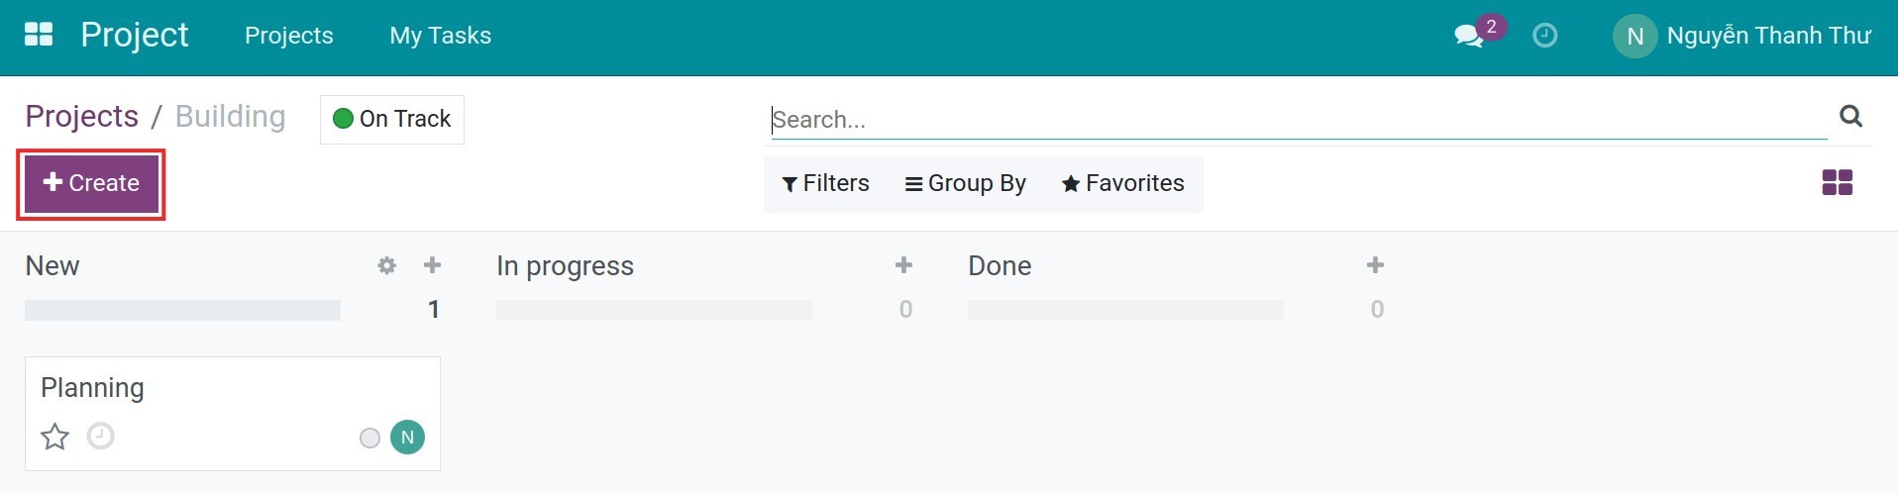The image size is (1898, 493).
Task: Toggle Planning task kanban state circle
Action: coord(369,438)
